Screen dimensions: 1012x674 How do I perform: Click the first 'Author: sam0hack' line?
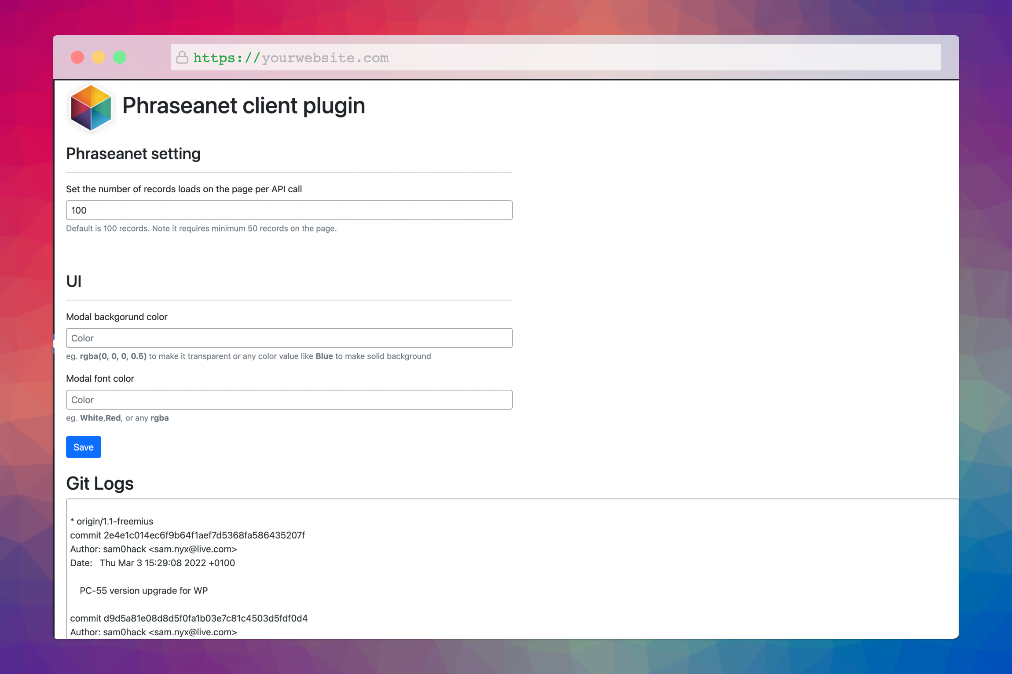pos(154,549)
